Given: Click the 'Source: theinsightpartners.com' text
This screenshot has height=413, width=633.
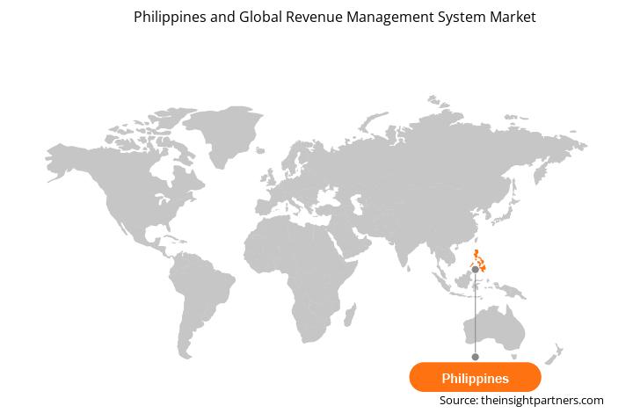Looking at the screenshot, I should coord(521,401).
